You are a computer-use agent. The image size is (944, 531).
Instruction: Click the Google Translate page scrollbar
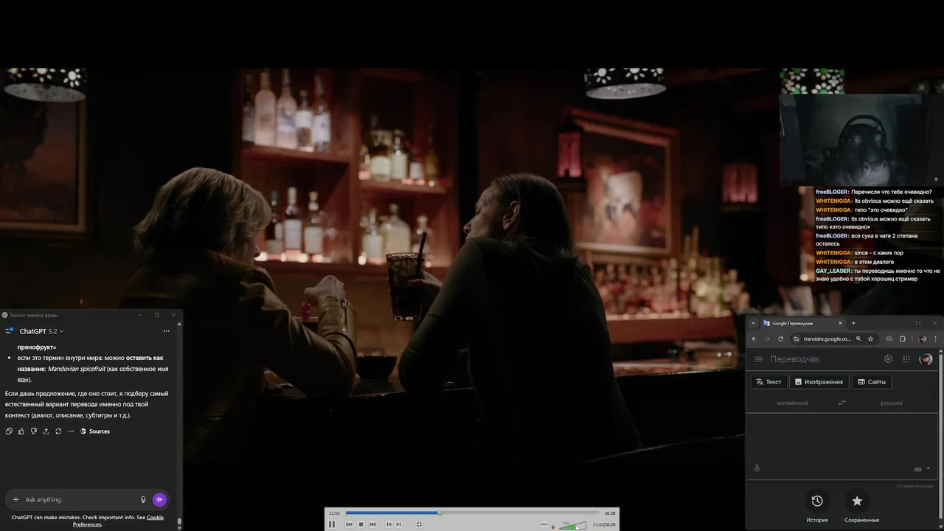click(940, 435)
